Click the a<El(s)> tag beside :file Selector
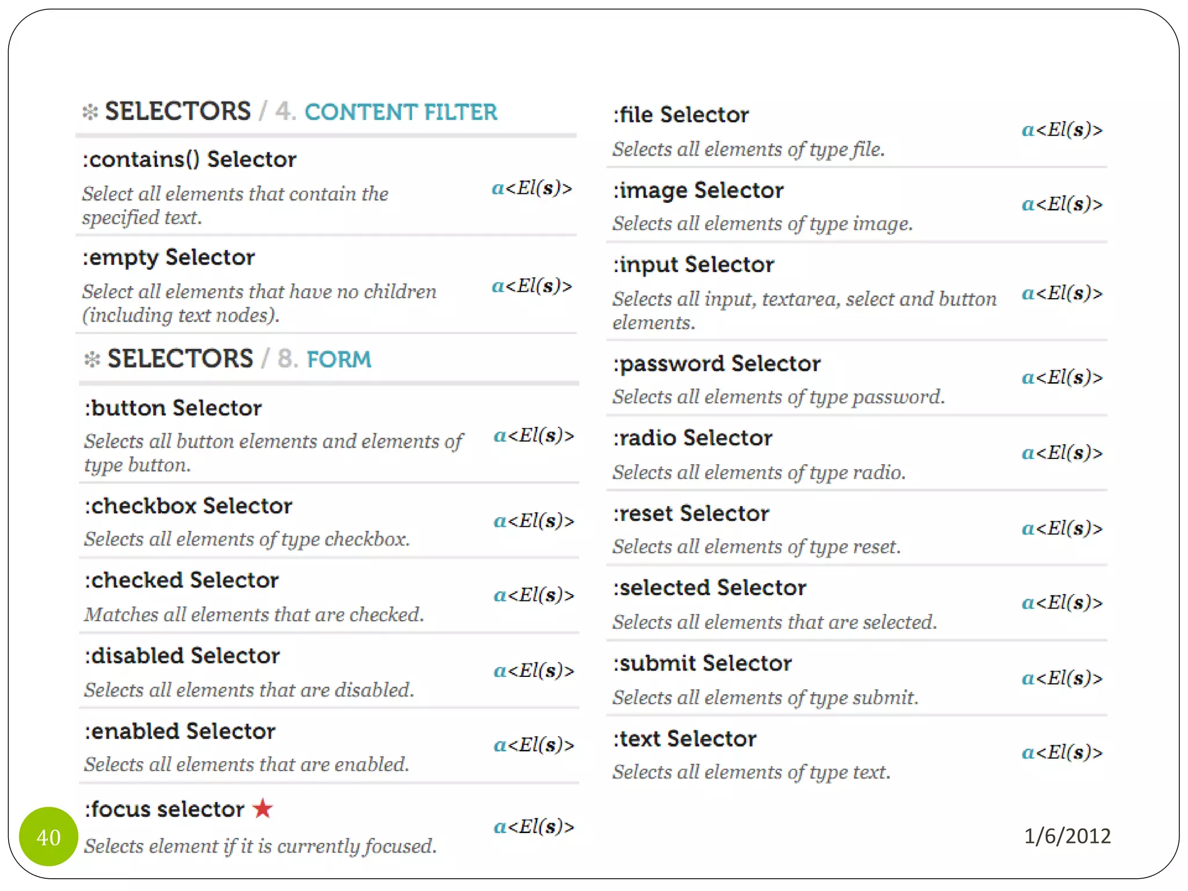 point(1062,129)
